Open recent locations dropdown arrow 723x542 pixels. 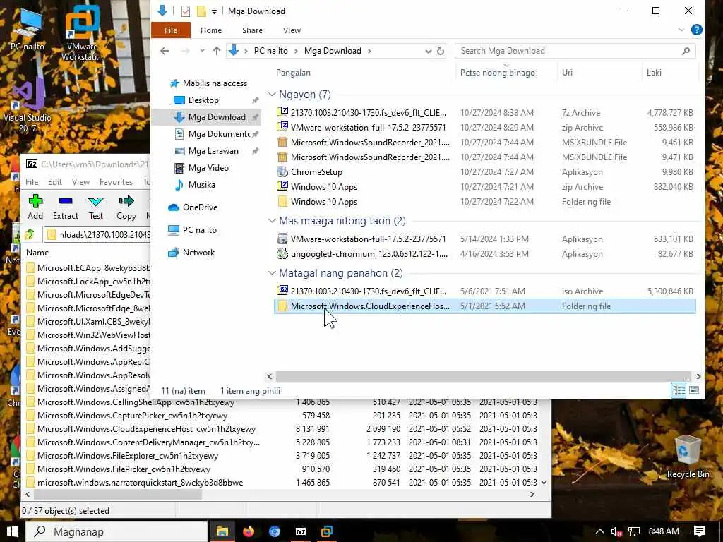[x=201, y=51]
